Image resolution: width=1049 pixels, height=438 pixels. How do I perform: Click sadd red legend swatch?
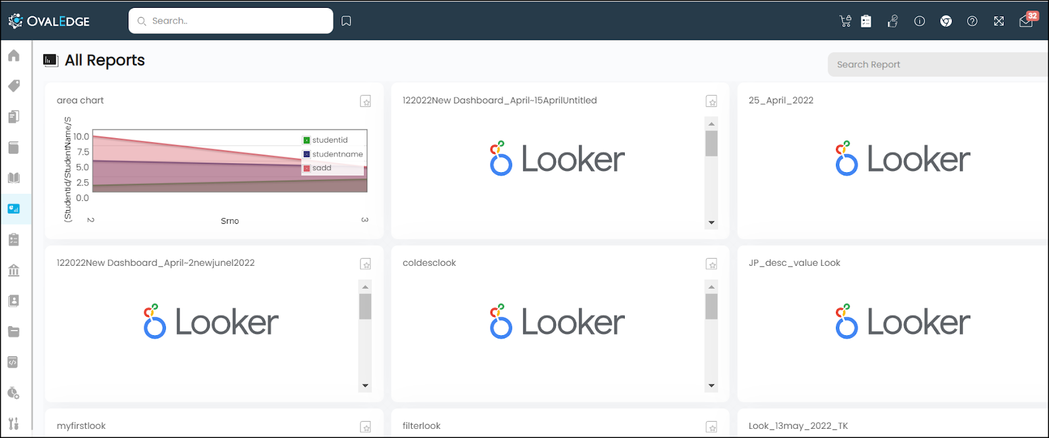tap(306, 168)
